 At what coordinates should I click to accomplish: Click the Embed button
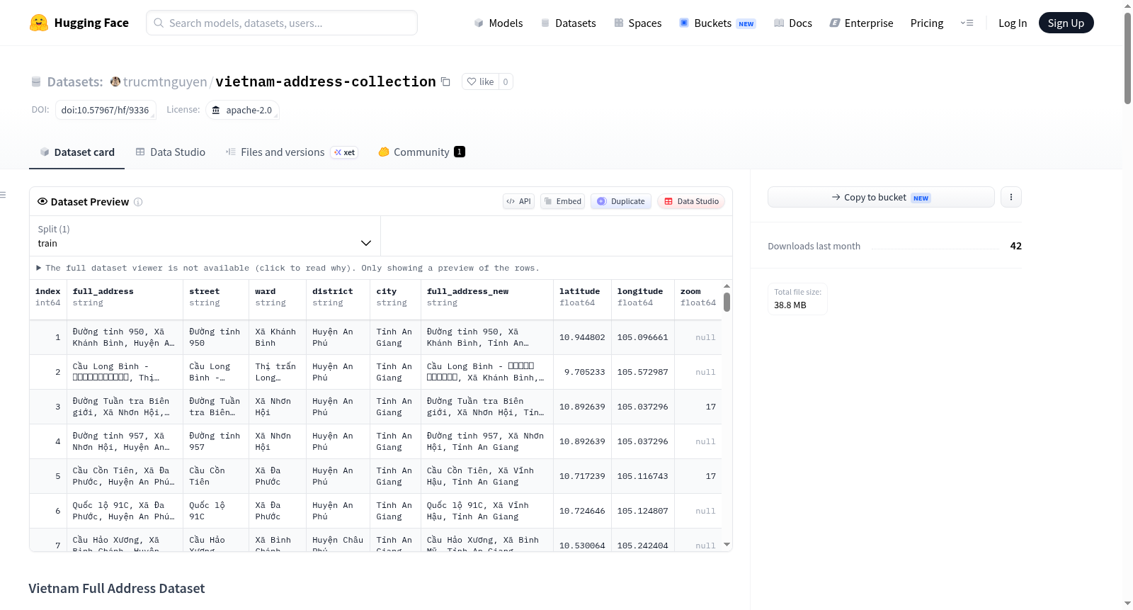pyautogui.click(x=562, y=201)
